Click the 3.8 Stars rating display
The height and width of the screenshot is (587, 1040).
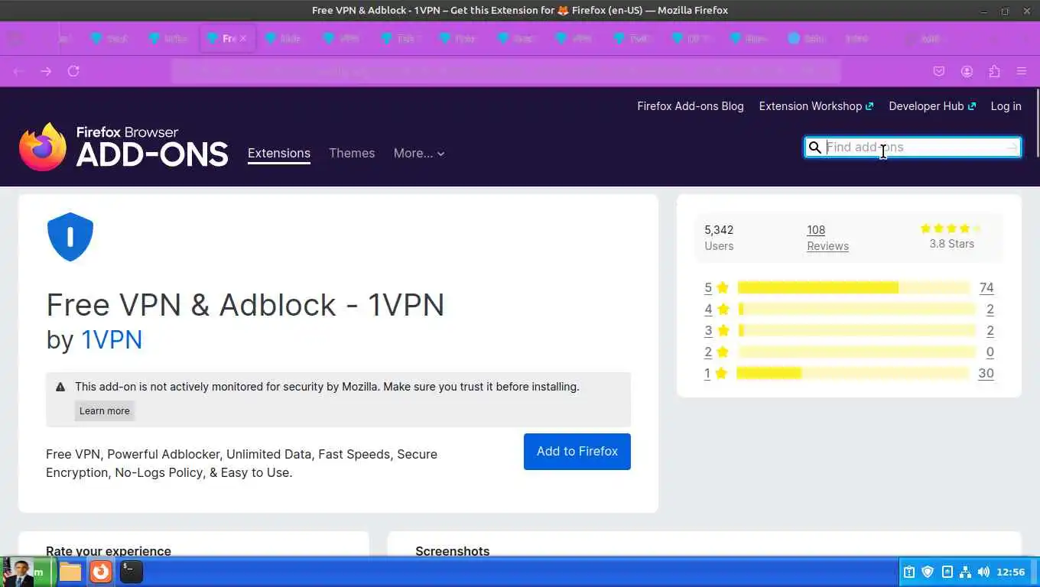point(951,237)
